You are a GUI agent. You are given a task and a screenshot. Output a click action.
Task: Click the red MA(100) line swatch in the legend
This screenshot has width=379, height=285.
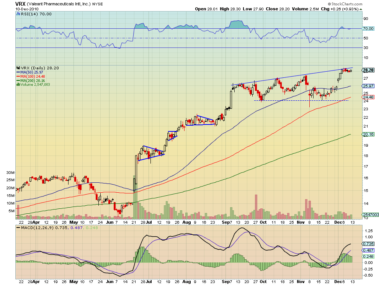[18, 77]
